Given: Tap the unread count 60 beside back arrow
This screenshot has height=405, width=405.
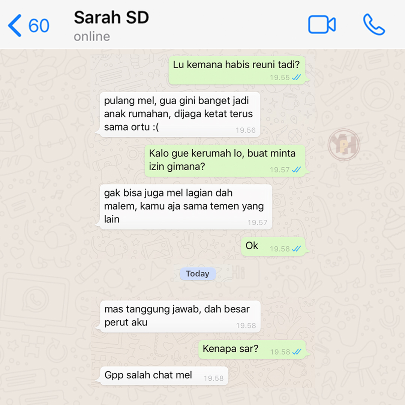Looking at the screenshot, I should (39, 25).
